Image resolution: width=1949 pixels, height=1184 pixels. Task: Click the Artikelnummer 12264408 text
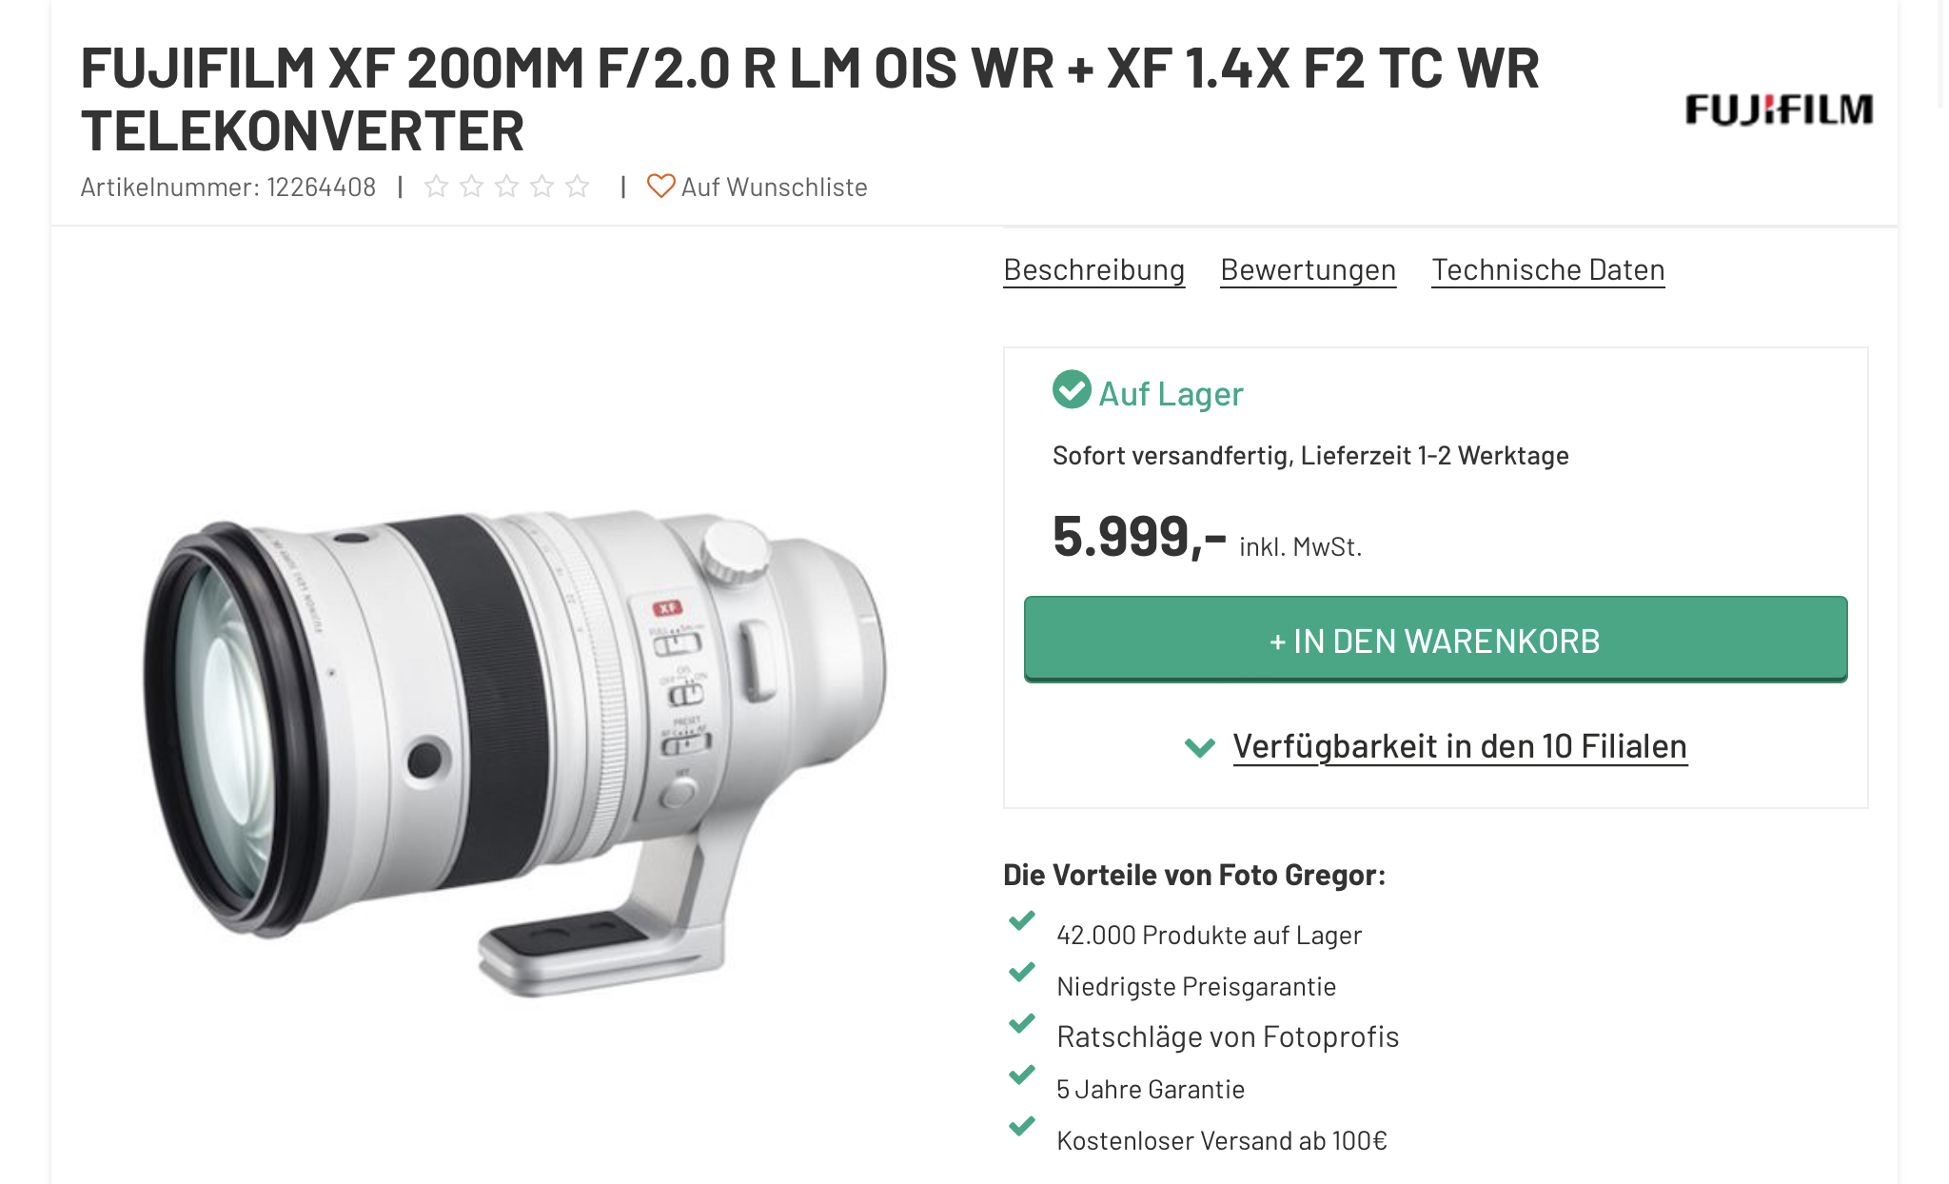(x=228, y=187)
